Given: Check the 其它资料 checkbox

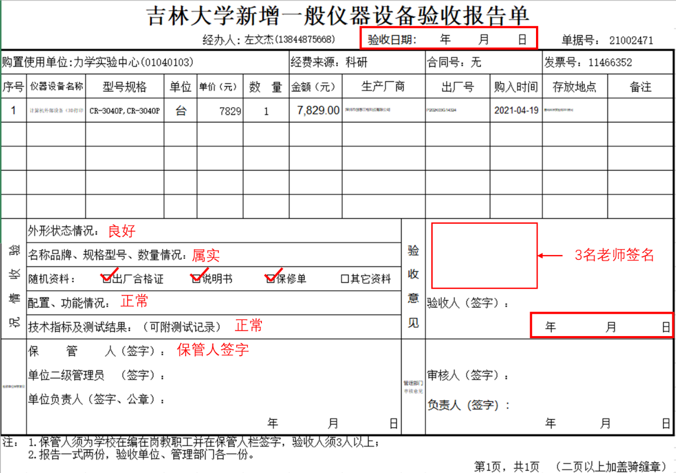Looking at the screenshot, I should [x=344, y=279].
